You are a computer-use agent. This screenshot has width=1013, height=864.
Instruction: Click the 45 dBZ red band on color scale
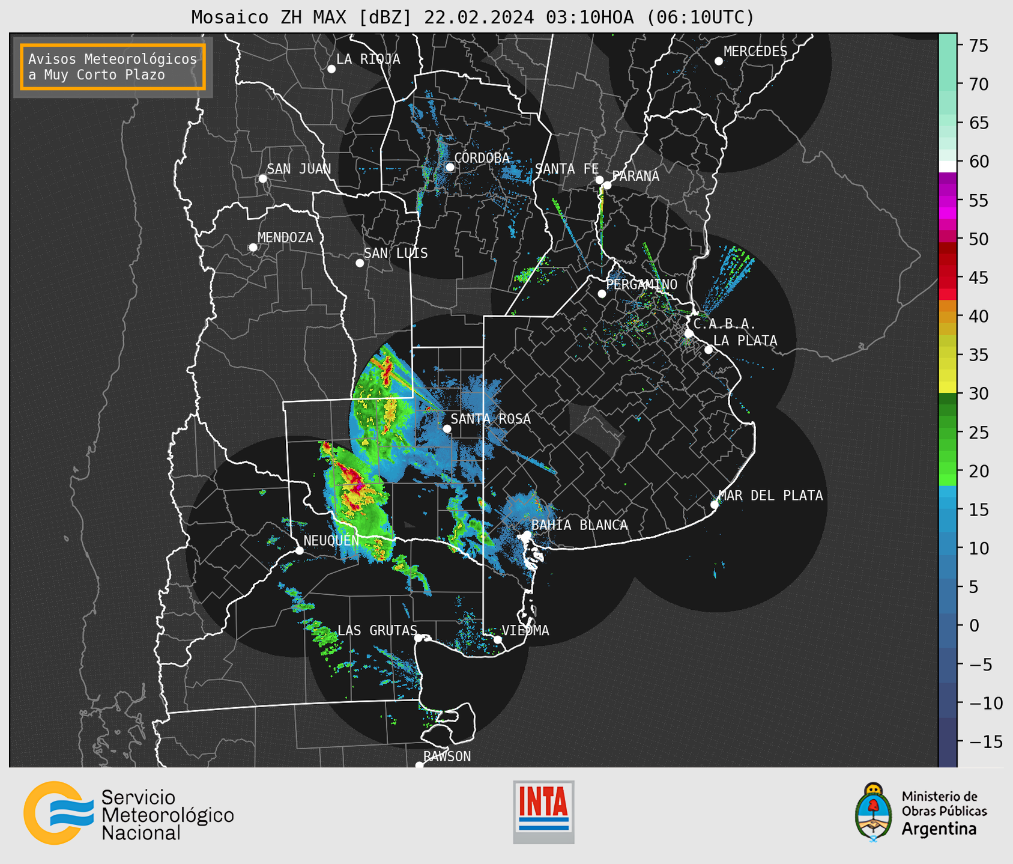947,278
